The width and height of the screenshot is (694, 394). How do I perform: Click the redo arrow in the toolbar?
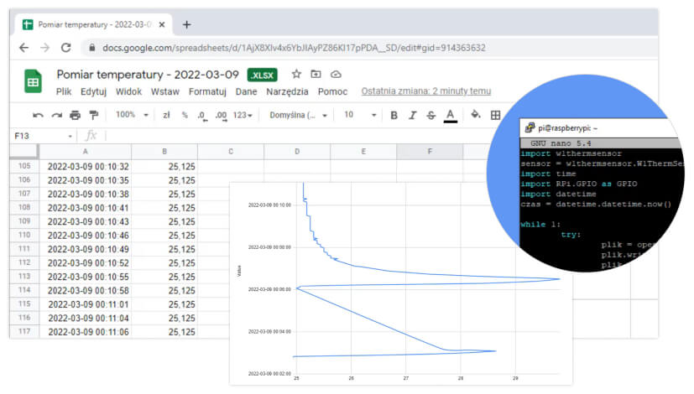click(x=57, y=116)
